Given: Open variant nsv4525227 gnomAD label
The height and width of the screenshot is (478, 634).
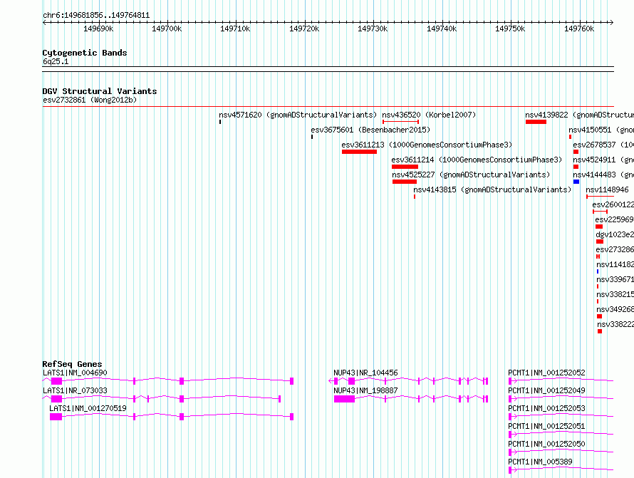Looking at the screenshot, I should coord(471,175).
